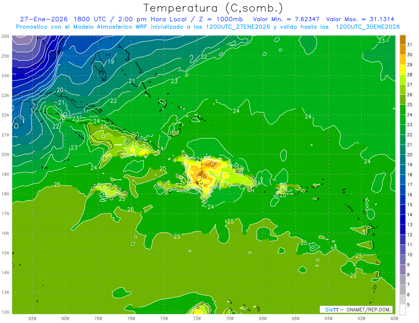Click the '2:00 pm Hora Local' text
This screenshot has width=419, height=323.
tap(152, 19)
